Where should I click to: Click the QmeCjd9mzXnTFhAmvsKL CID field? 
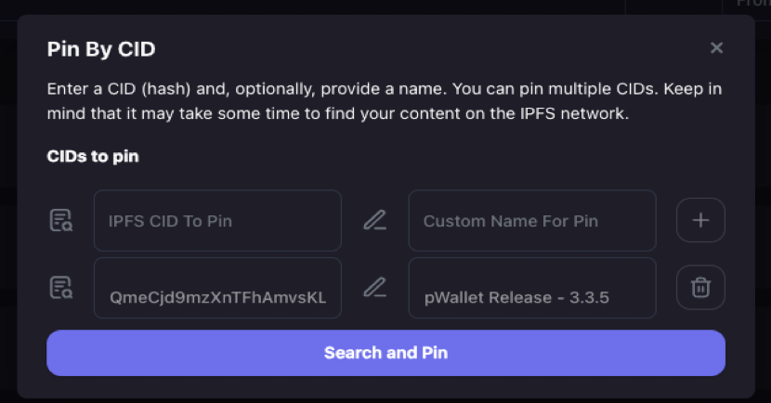pos(217,297)
